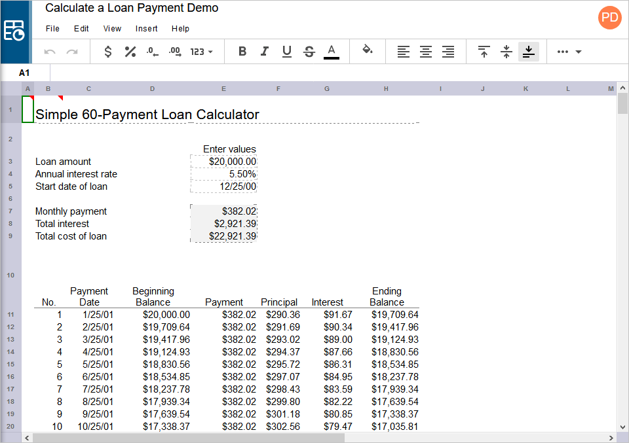Select column H header
Viewport: 629px width, 443px height.
[386, 89]
